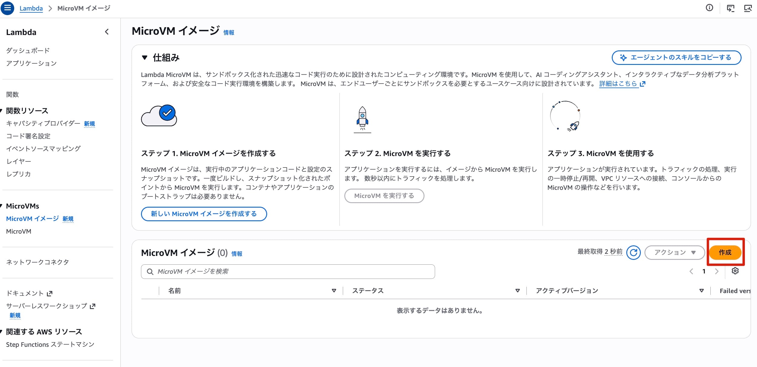Click page number 1 in pagination
This screenshot has width=757, height=367.
(x=704, y=271)
